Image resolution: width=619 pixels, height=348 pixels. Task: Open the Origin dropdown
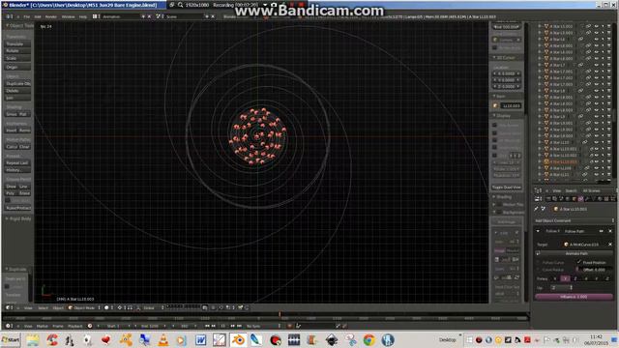(17, 67)
